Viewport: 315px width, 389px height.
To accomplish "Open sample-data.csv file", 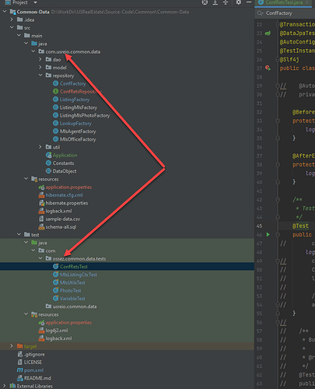I will click(x=63, y=219).
